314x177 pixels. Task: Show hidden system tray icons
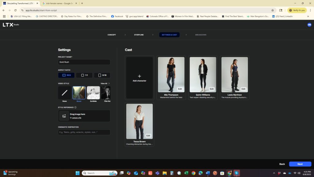click(x=274, y=173)
